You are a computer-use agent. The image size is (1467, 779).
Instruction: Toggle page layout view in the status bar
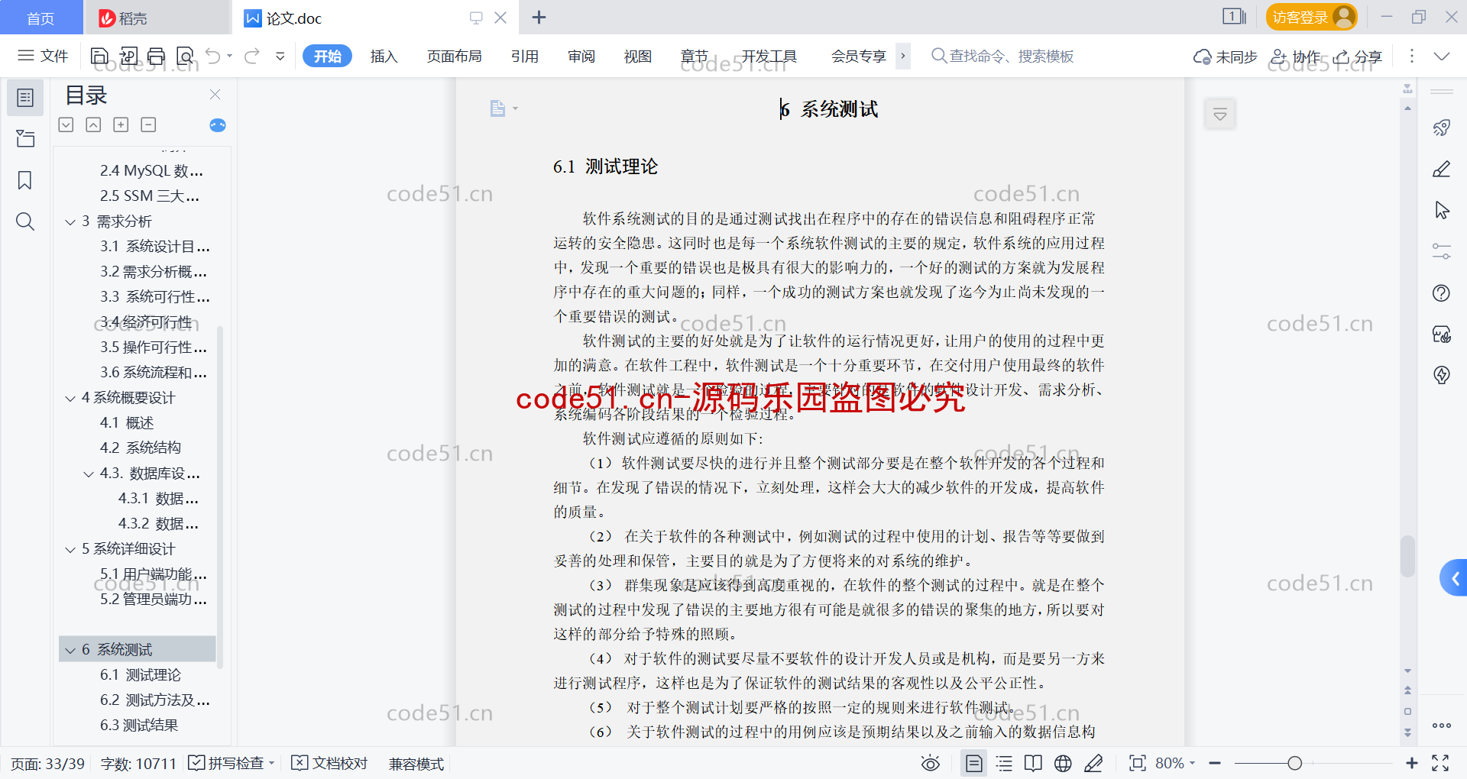tap(974, 763)
